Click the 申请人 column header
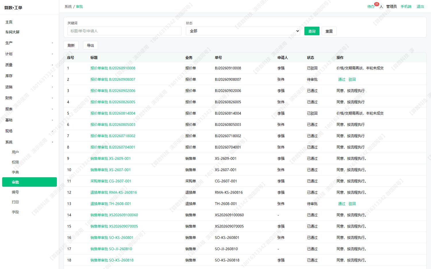This screenshot has height=269, width=431. (282, 58)
